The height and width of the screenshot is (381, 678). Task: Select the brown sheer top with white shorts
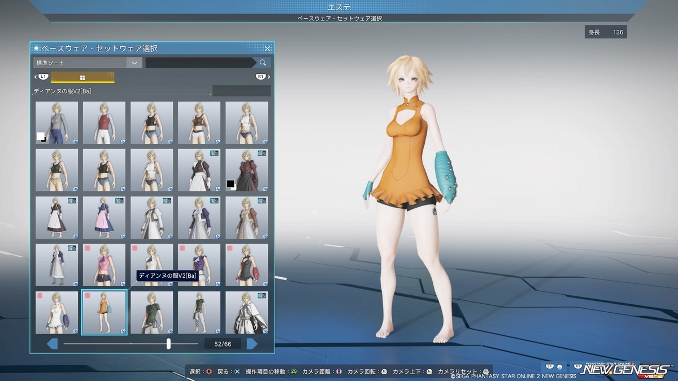pos(199,122)
